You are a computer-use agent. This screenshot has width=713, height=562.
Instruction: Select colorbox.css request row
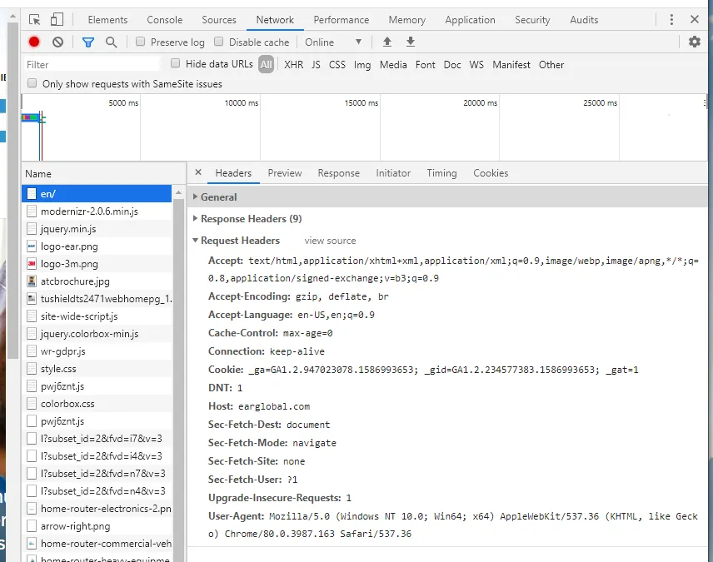pyautogui.click(x=97, y=404)
